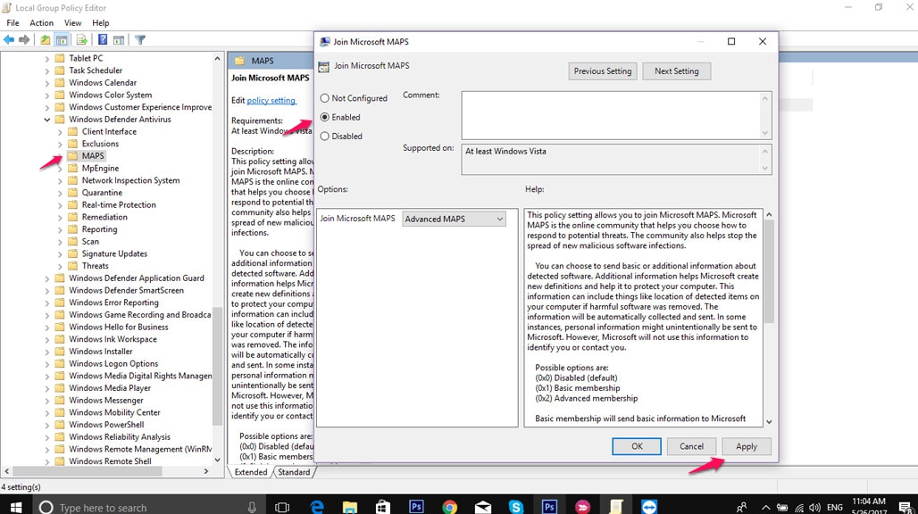Select Windows Error Reporting in the tree

pos(113,303)
